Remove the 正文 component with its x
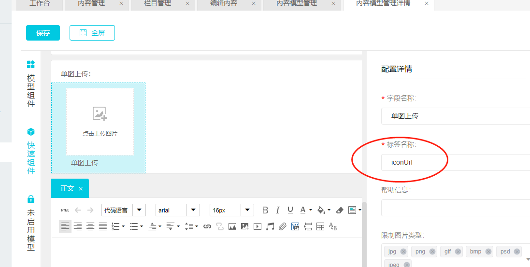Screen dimensions: 530x267 [81, 189]
